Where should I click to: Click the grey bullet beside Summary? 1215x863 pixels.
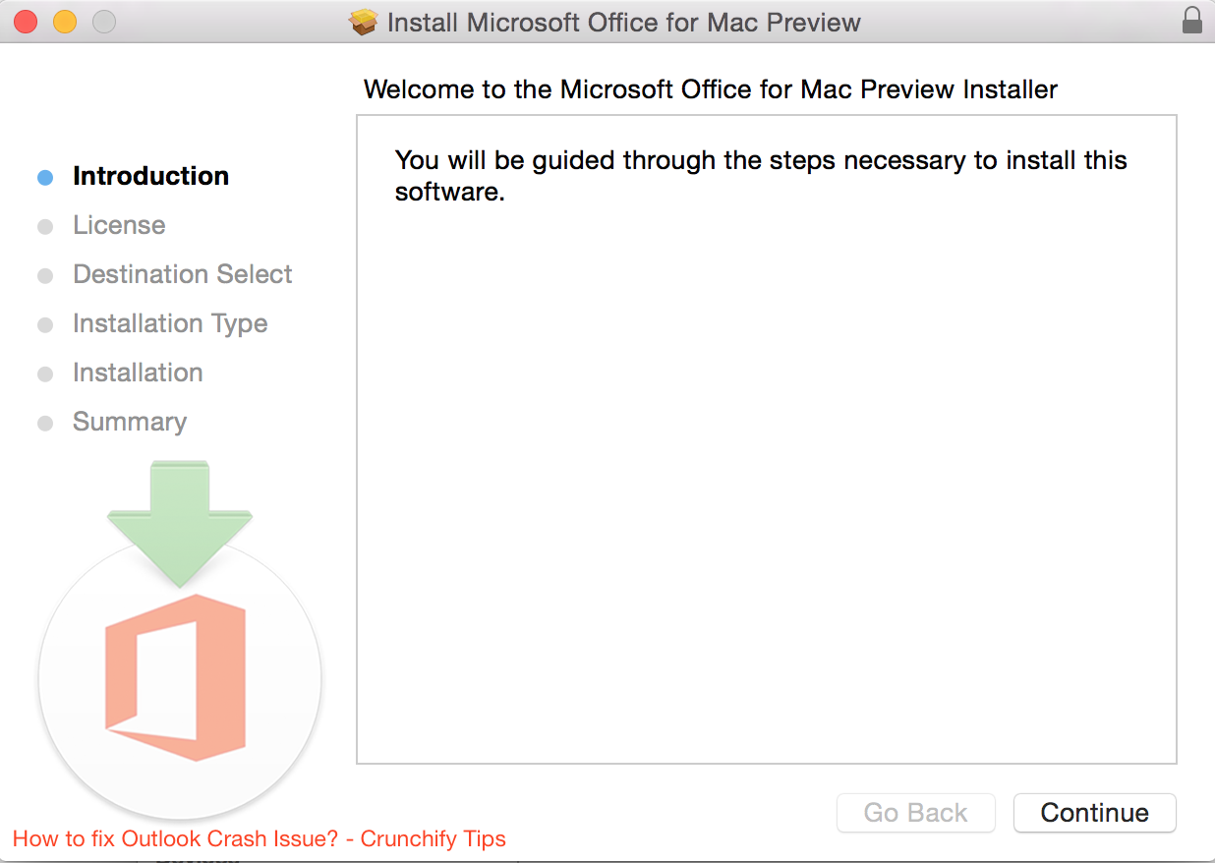click(44, 424)
